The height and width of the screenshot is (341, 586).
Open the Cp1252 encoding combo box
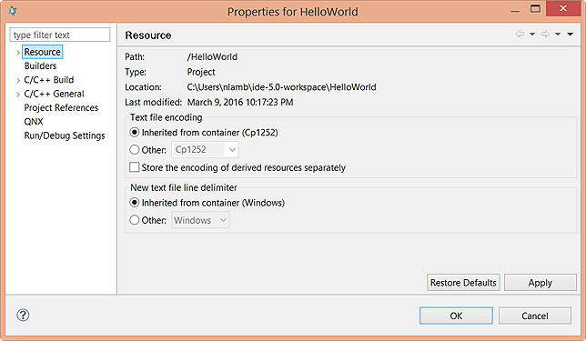[205, 150]
